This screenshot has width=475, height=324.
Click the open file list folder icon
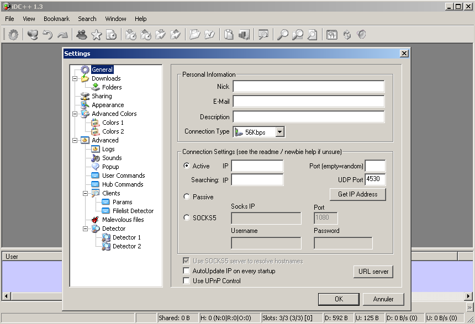point(195,35)
